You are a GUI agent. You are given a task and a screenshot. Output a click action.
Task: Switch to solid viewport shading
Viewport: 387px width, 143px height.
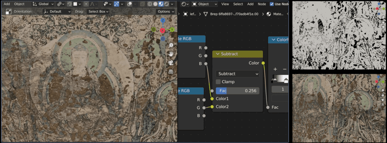155,4
